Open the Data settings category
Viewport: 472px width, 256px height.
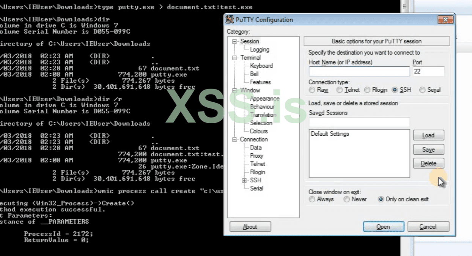coord(256,148)
